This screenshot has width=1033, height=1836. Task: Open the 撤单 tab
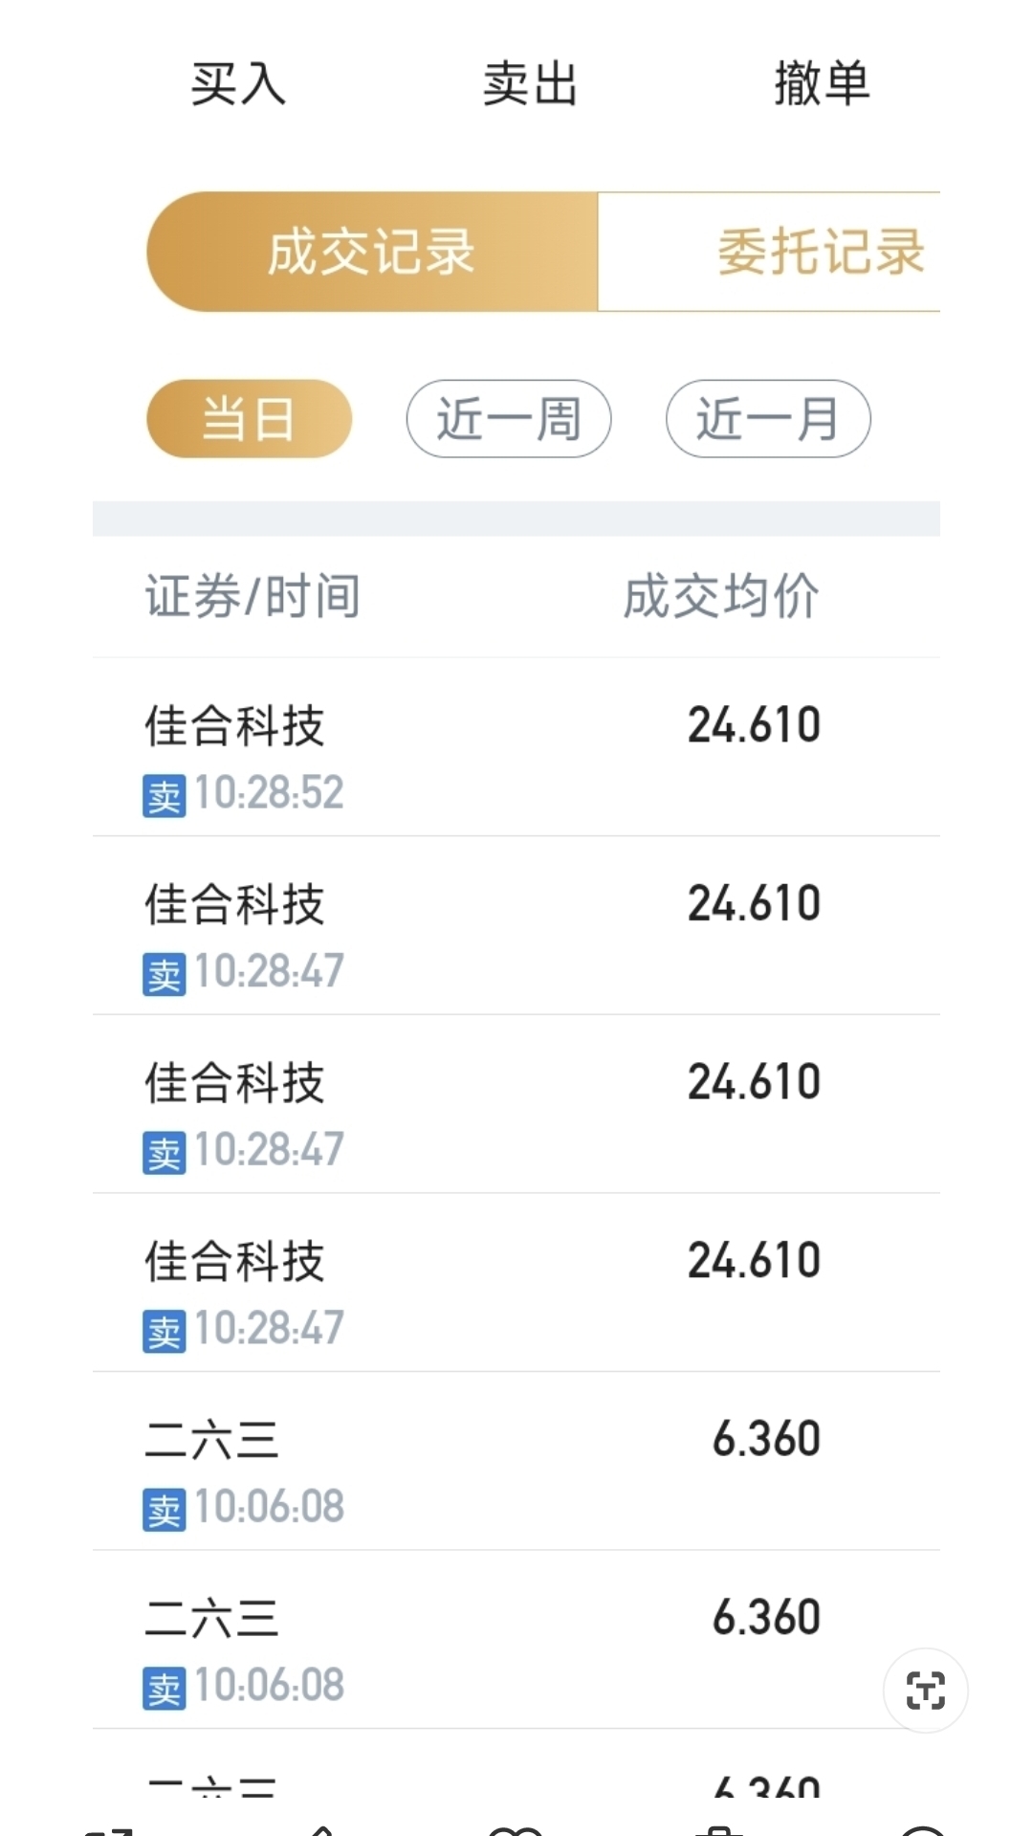(x=822, y=83)
